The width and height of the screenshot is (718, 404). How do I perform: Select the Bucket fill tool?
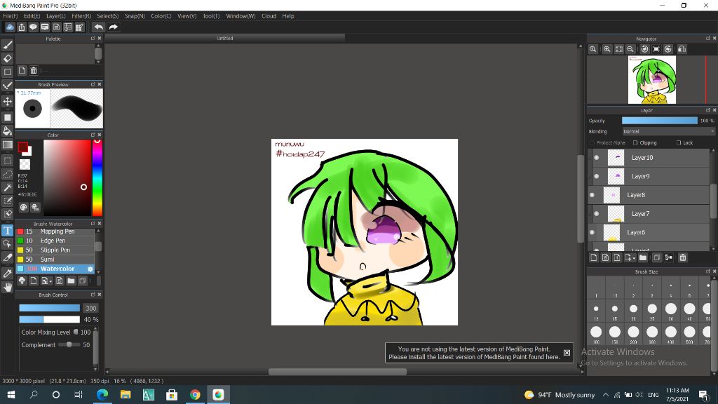(x=7, y=131)
